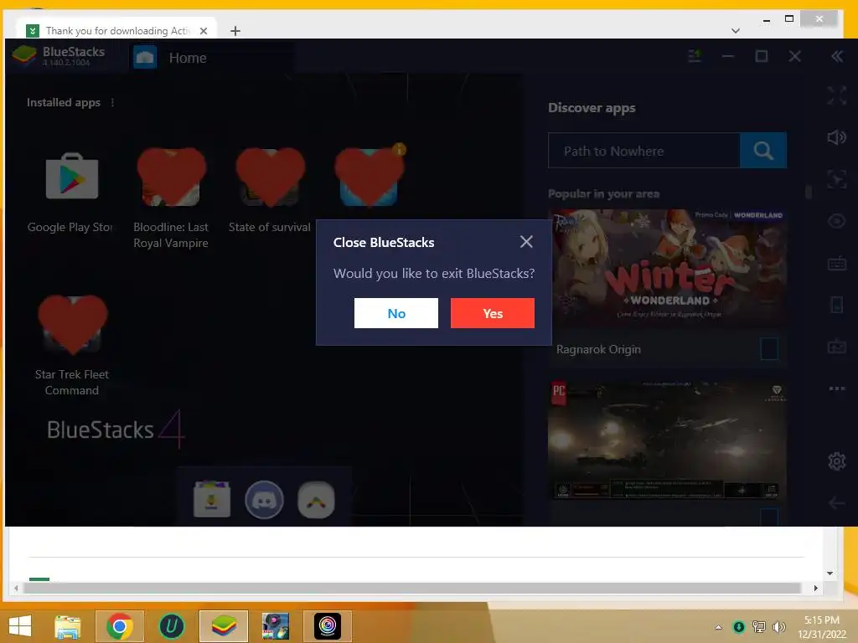Open the video editor taskbar icon
The image size is (858, 643).
coord(275,626)
